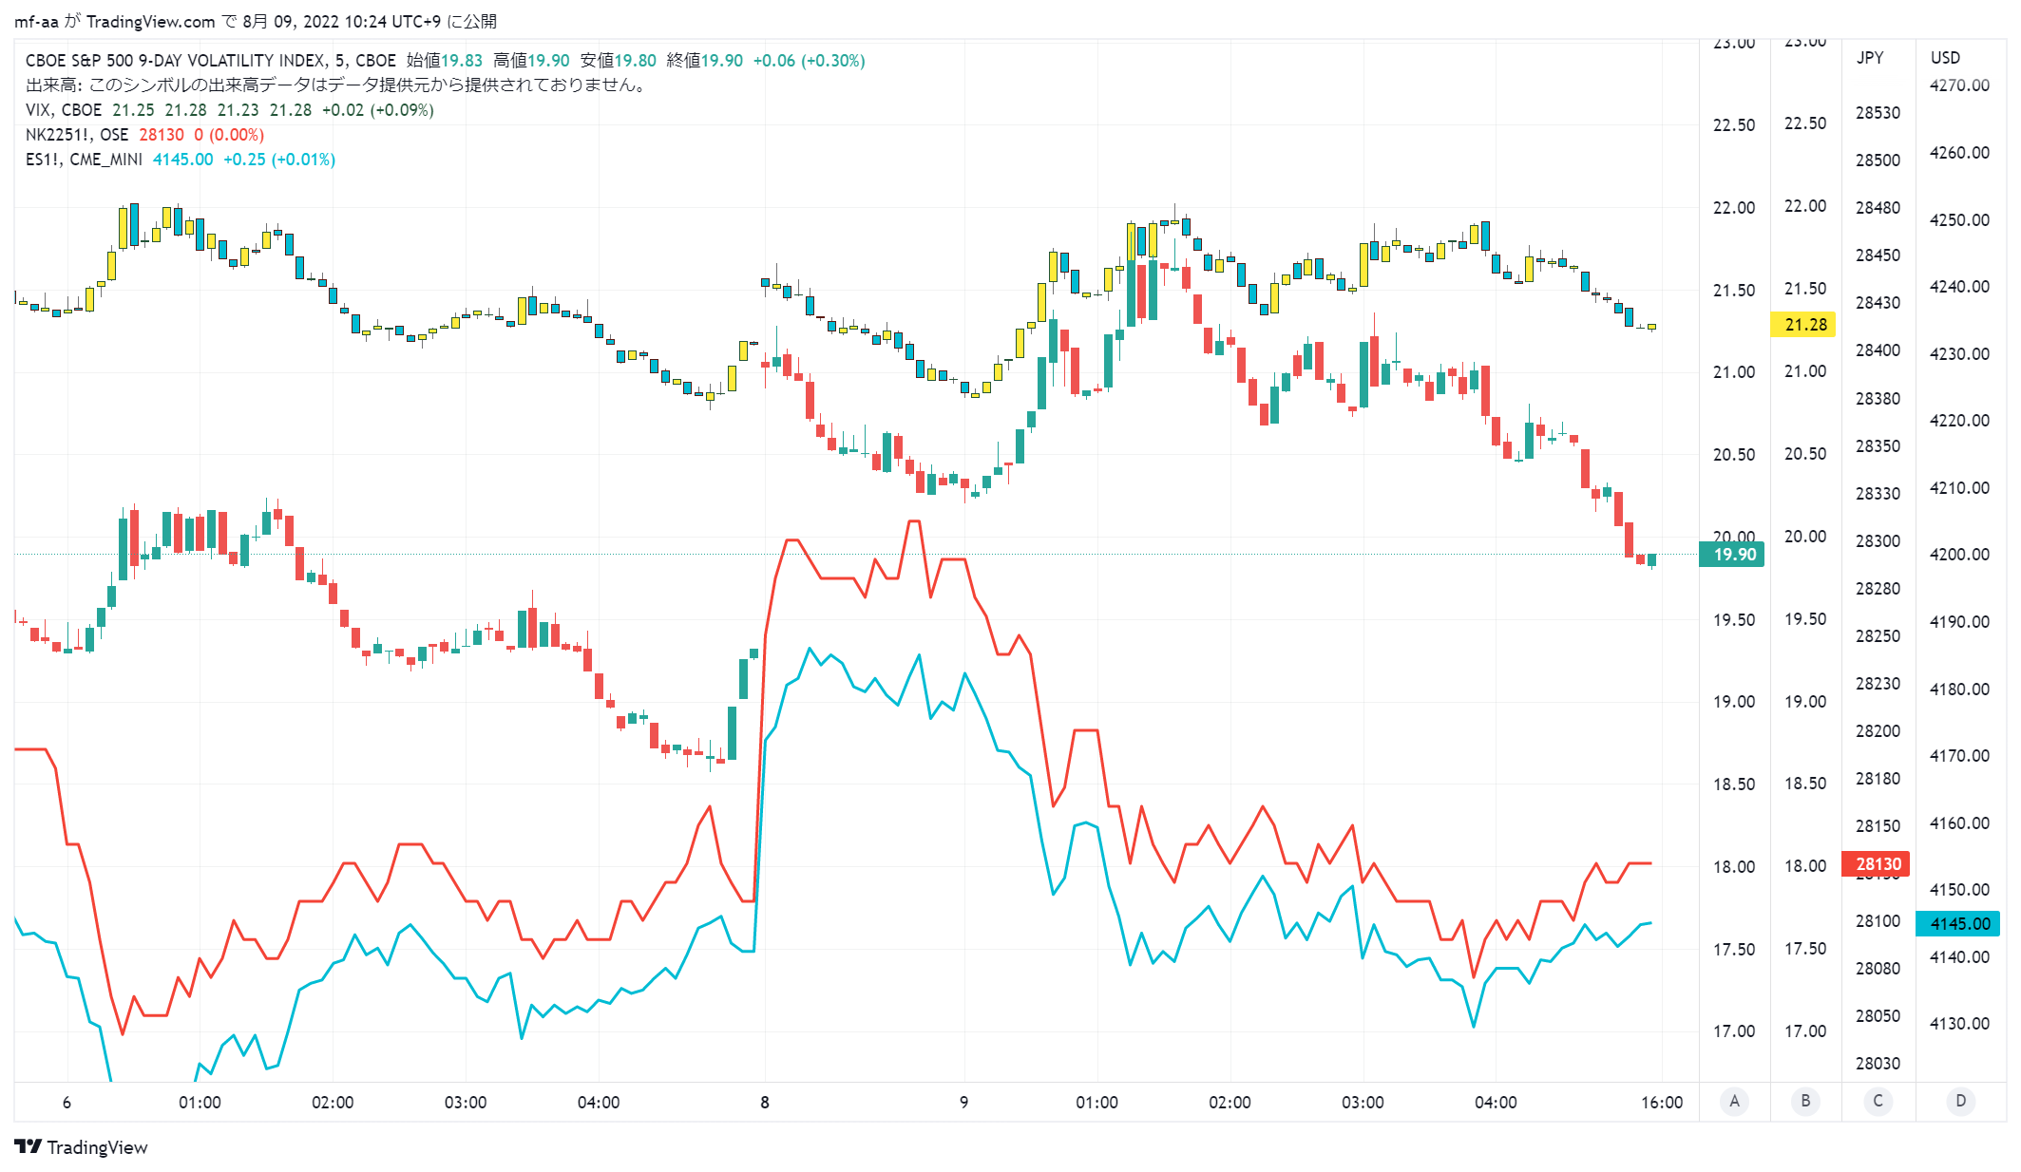The width and height of the screenshot is (2021, 1172).
Task: Click the +0.02 (+0.09%) VIX change value
Action: pos(378,110)
